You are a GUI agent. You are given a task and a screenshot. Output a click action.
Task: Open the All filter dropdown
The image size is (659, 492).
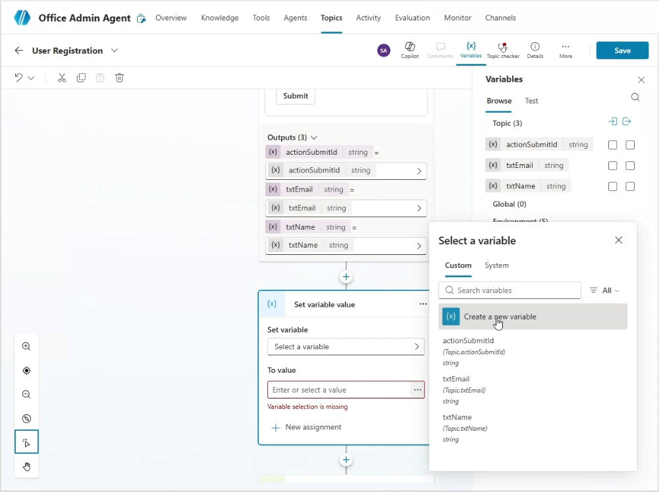click(605, 290)
